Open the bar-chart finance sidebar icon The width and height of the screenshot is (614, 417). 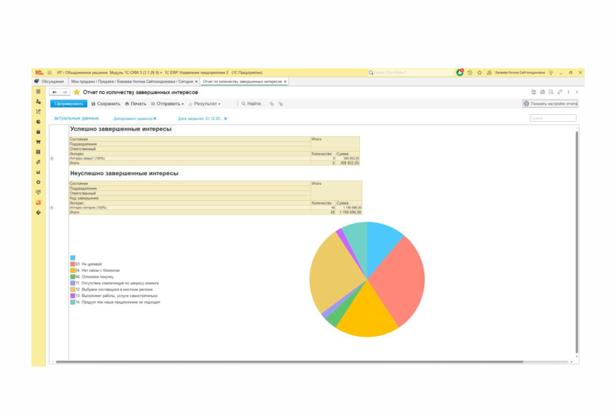pyautogui.click(x=38, y=172)
